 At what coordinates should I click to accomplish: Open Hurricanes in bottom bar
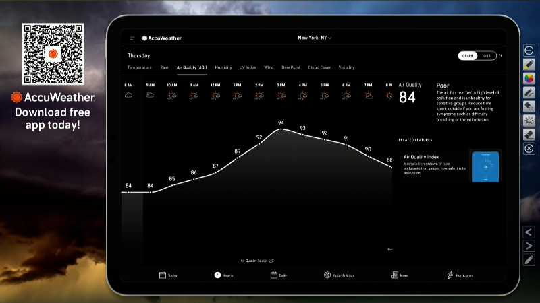pos(460,275)
